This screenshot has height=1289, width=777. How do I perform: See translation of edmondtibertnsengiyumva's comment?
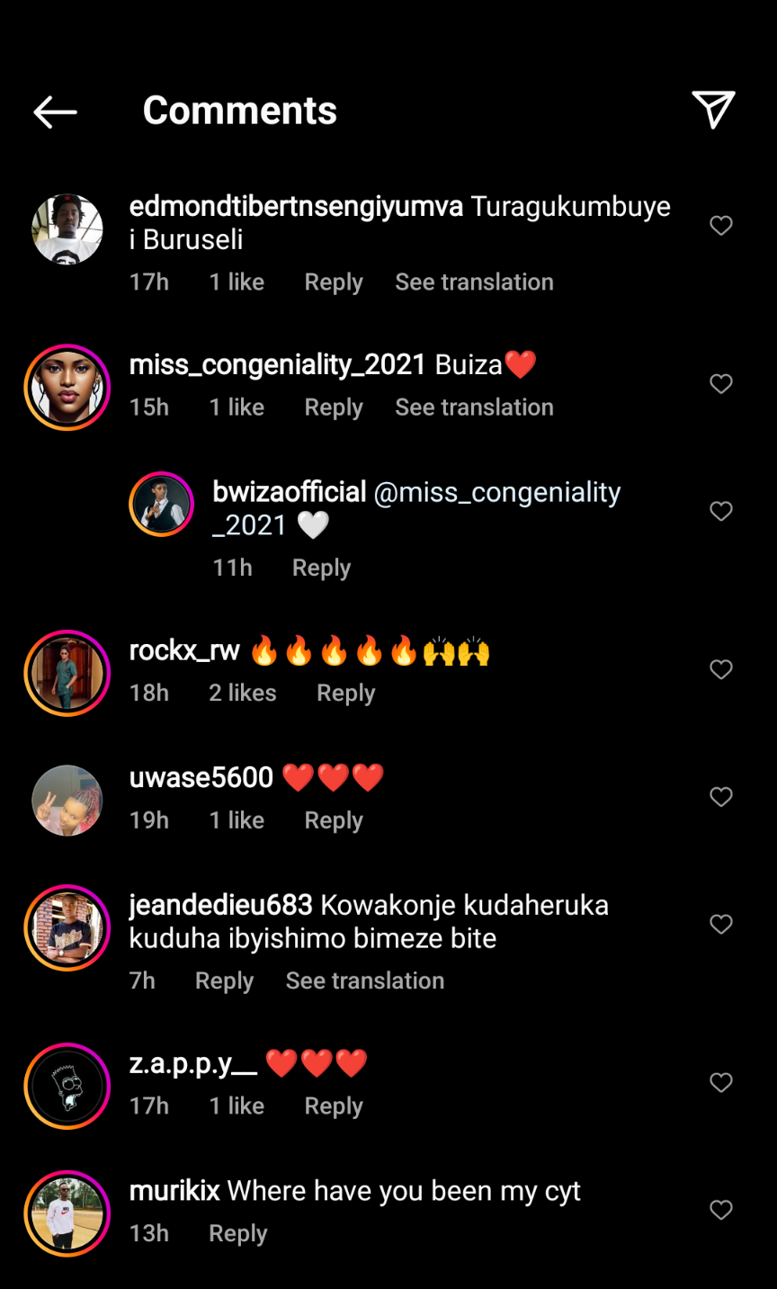[474, 282]
